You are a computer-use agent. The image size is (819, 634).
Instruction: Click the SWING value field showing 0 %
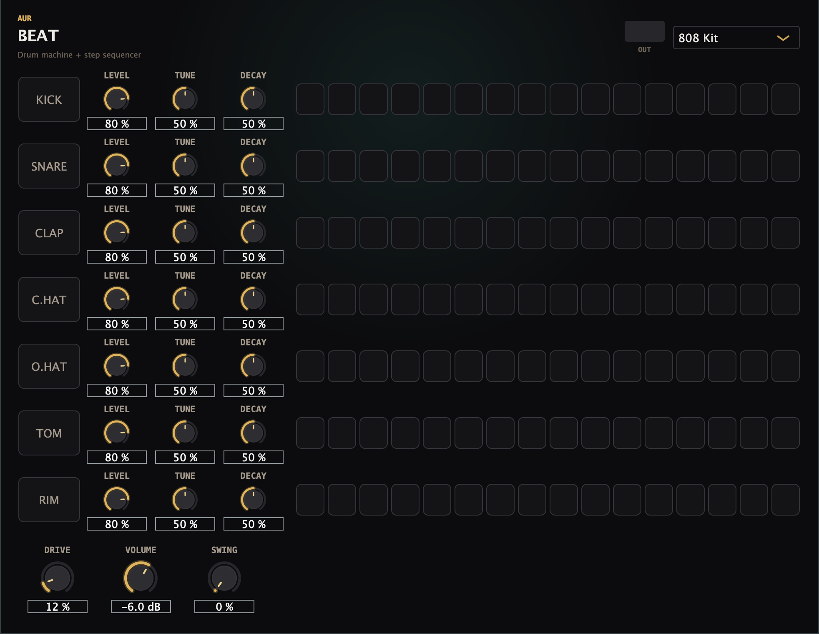pos(224,606)
